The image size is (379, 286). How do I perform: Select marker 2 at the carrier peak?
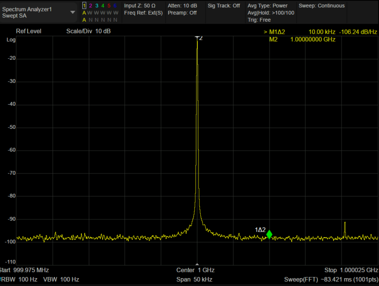[x=197, y=38]
